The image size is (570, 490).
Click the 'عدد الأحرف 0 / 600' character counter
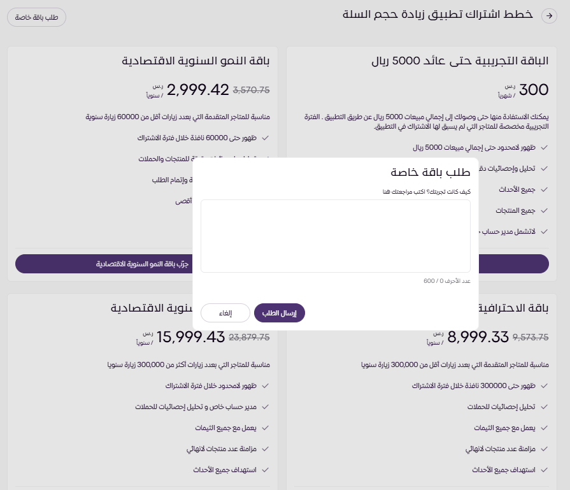[449, 280]
